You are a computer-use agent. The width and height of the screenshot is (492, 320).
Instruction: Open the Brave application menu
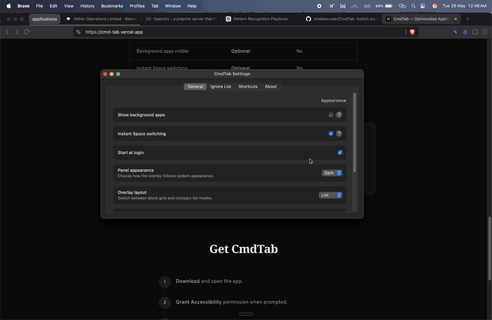(x=23, y=5)
